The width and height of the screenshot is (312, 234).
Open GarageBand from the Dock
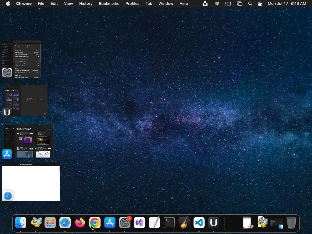pyautogui.click(x=184, y=222)
